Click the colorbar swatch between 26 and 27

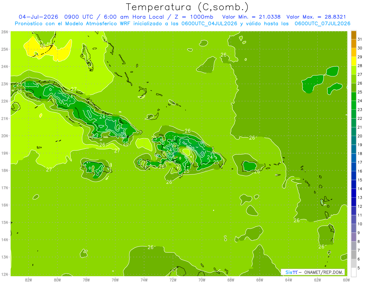[x=354, y=79]
